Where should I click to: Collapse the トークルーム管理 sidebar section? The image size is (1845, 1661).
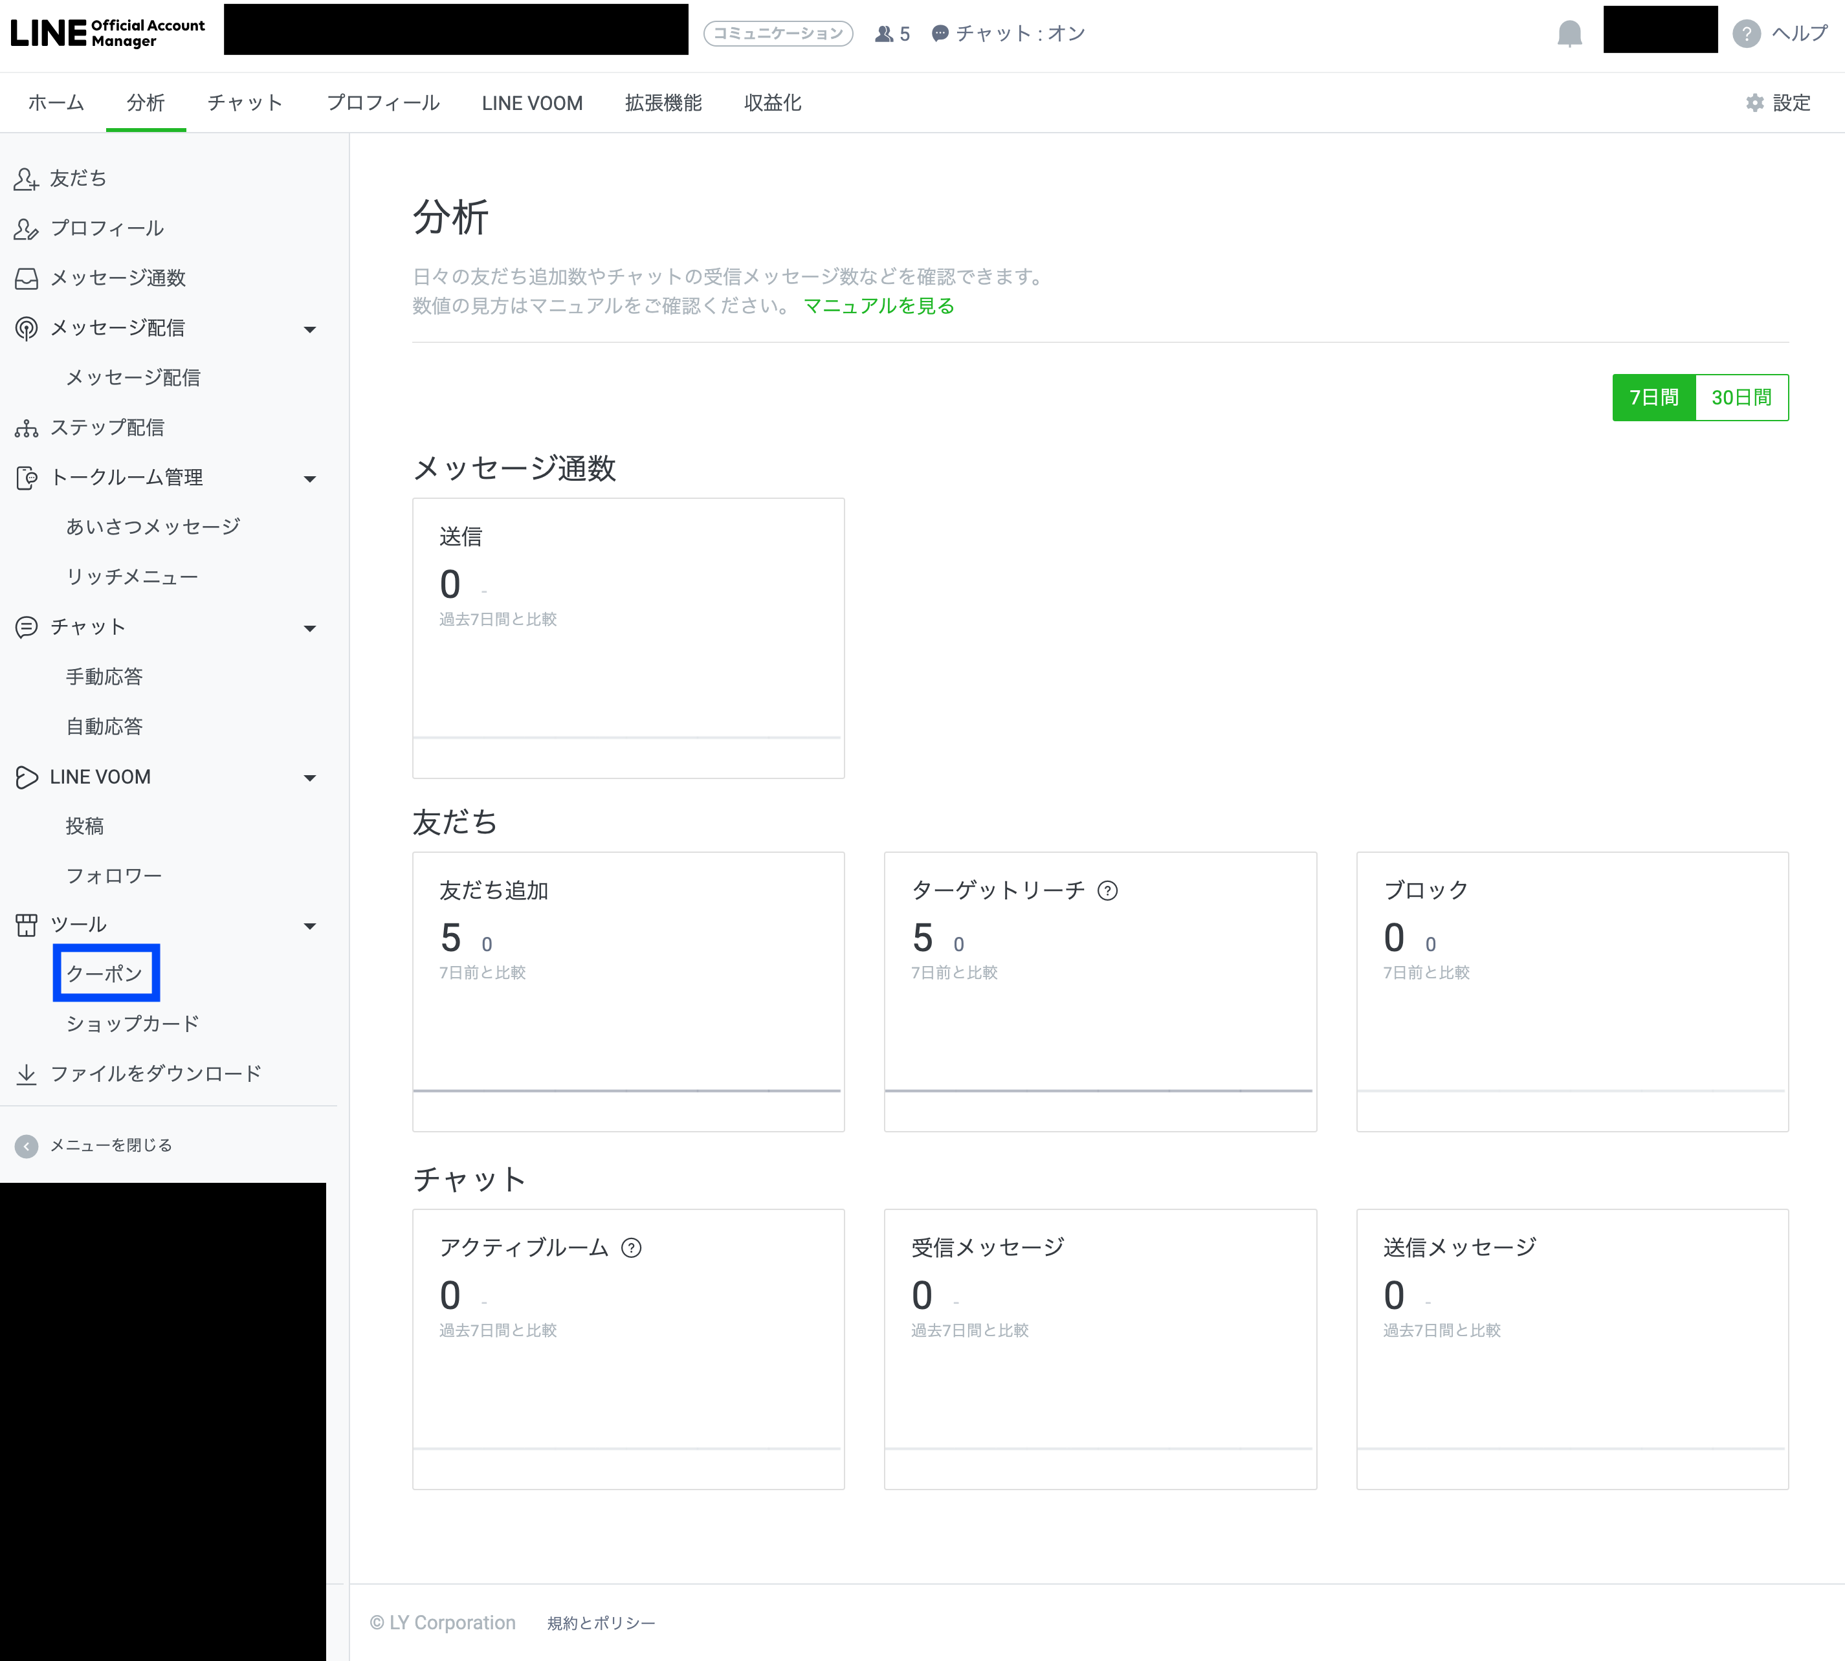click(309, 479)
